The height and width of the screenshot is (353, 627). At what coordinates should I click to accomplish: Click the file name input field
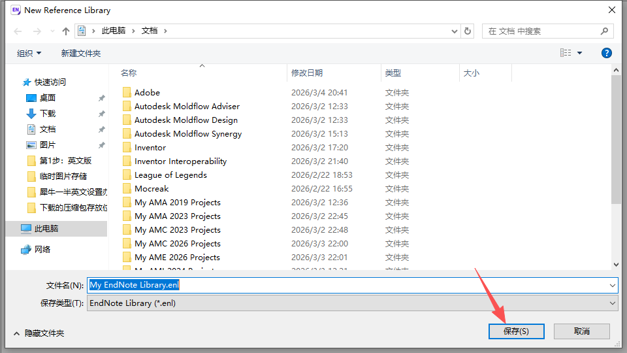tap(347, 285)
